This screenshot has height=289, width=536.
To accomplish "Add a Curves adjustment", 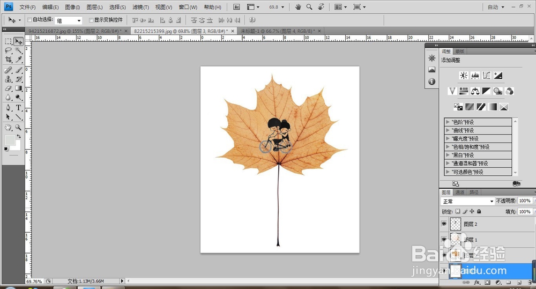I will 487,76.
